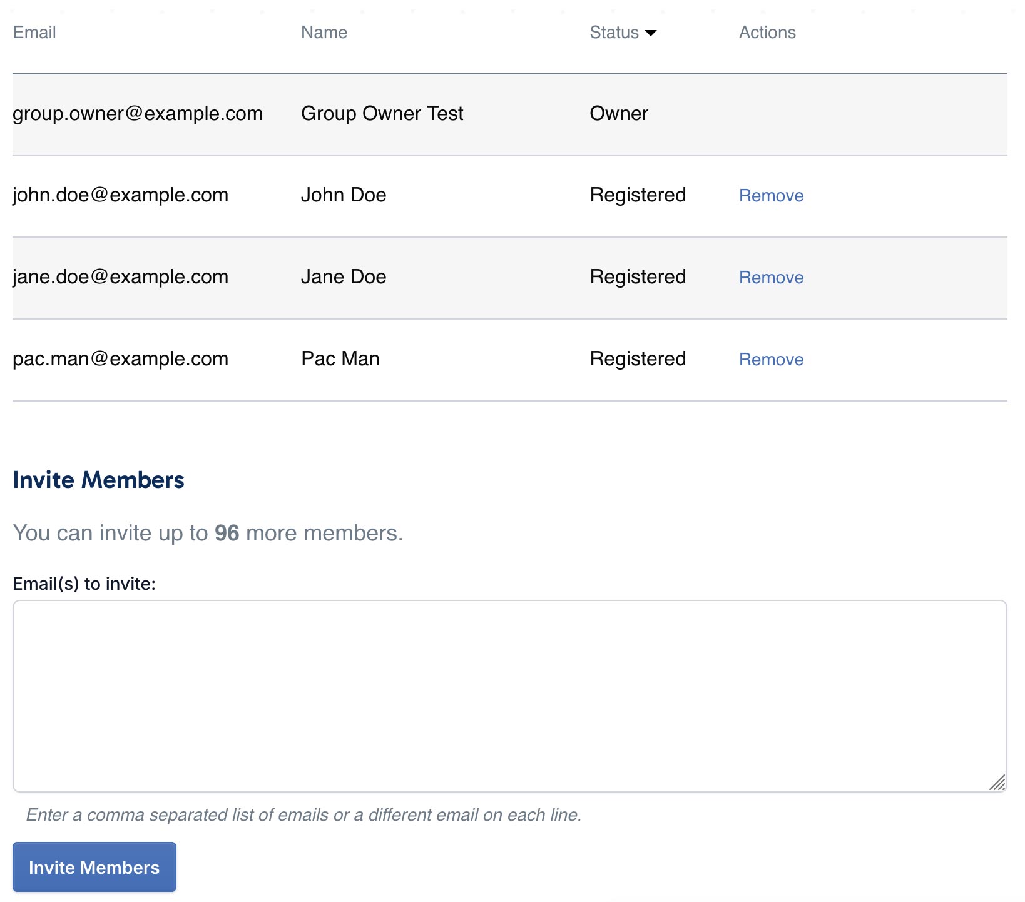Remove Jane Doe from the group
Image resolution: width=1025 pixels, height=902 pixels.
point(771,278)
